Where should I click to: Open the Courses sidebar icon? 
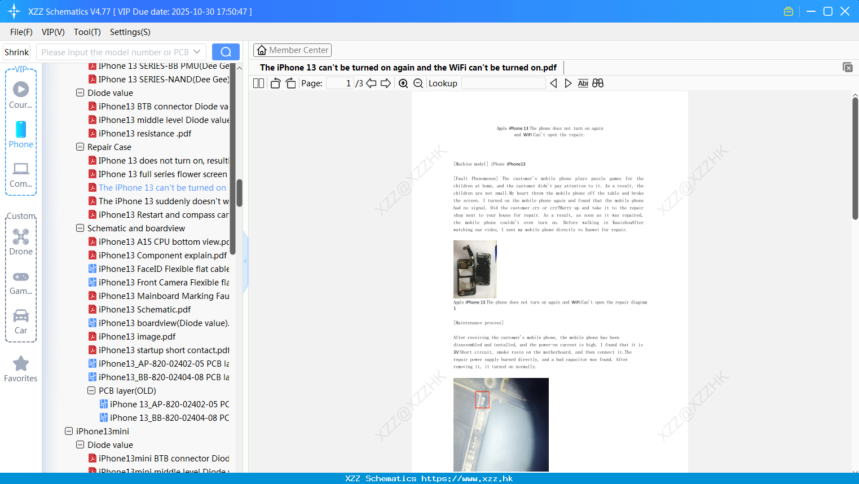click(x=21, y=95)
